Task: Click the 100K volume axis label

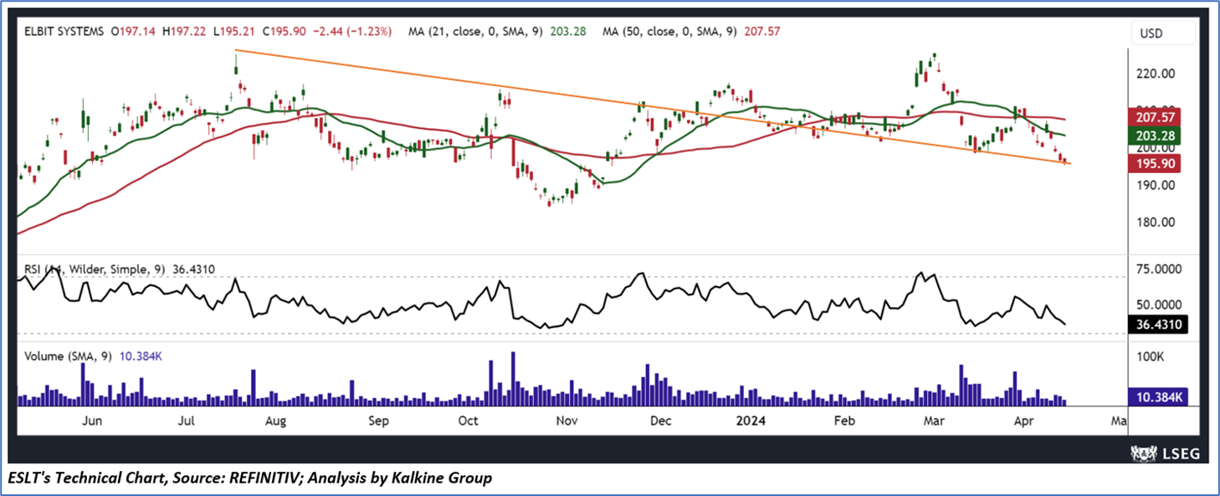Action: [x=1149, y=356]
